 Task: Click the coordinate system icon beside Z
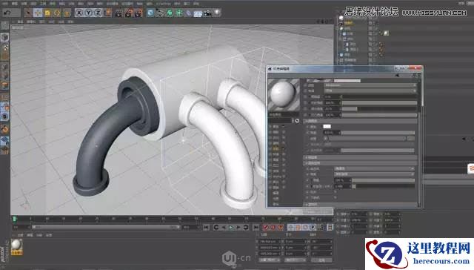click(x=107, y=13)
